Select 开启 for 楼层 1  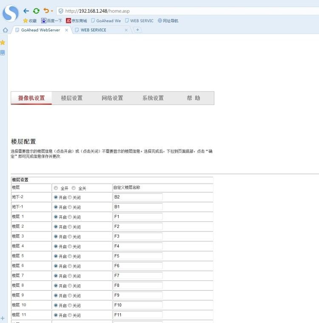pyautogui.click(x=56, y=217)
